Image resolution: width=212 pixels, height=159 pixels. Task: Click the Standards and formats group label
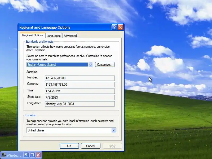point(39,42)
